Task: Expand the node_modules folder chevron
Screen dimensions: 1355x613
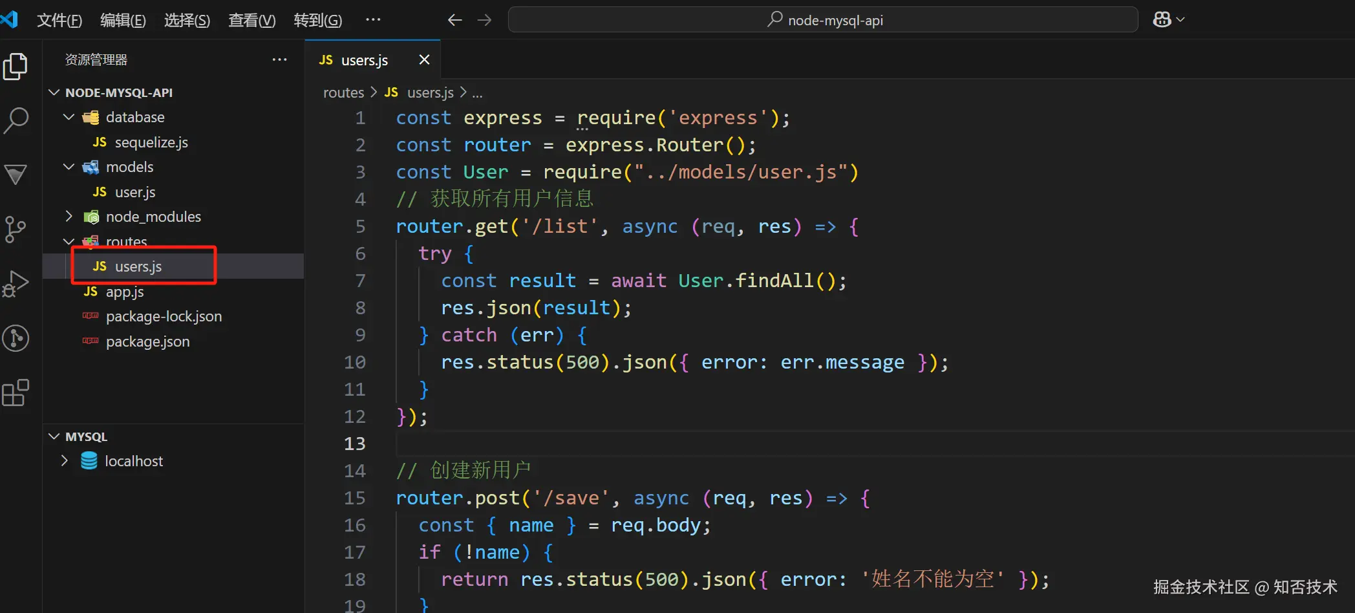Action: (x=69, y=217)
